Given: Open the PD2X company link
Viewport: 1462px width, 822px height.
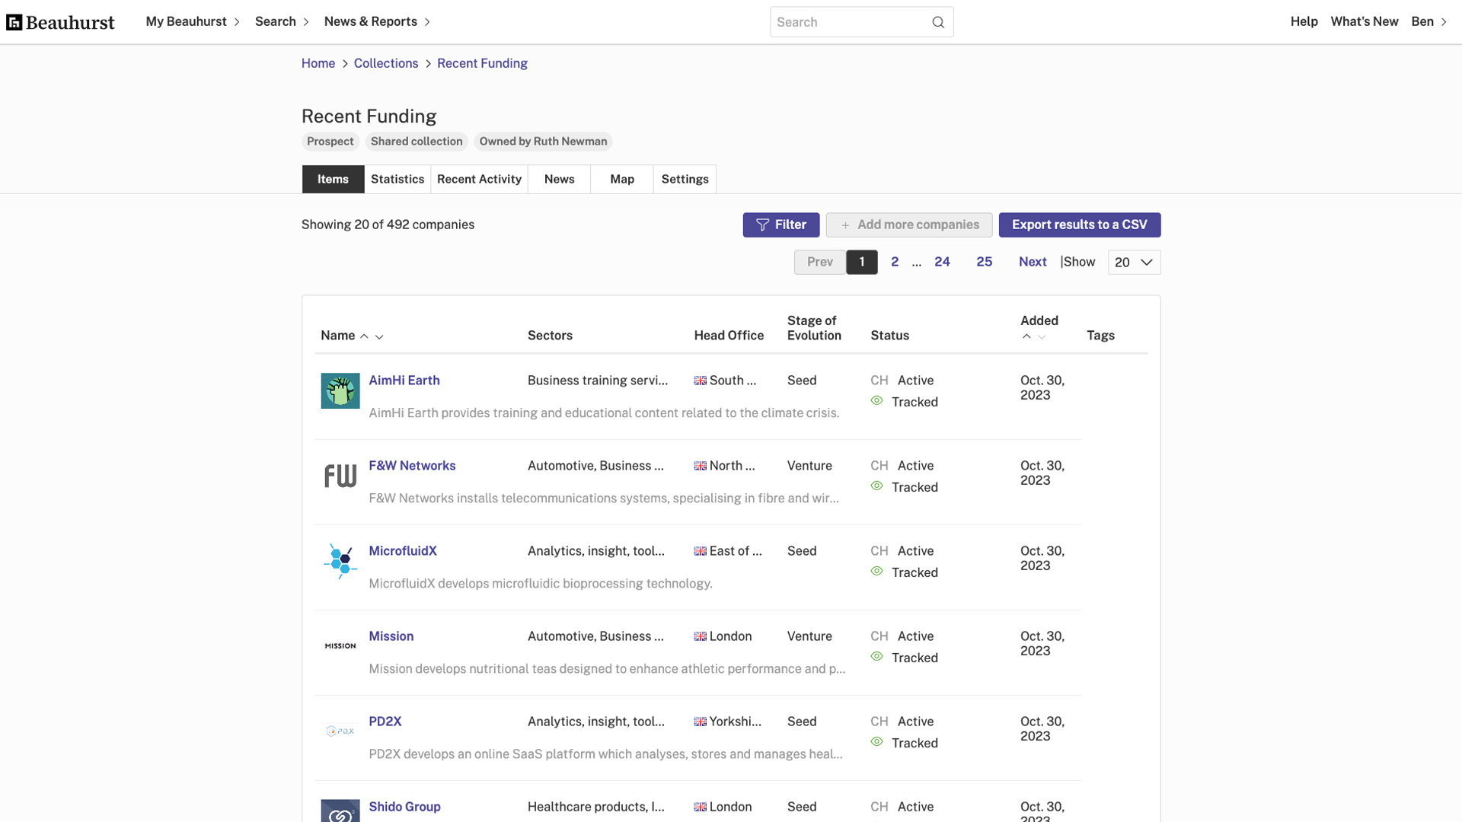Looking at the screenshot, I should click(x=385, y=722).
